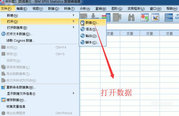The height and width of the screenshot is (116, 179).
Task: Open the 数据(D) menu in menu bar
Action: pos(53,9)
